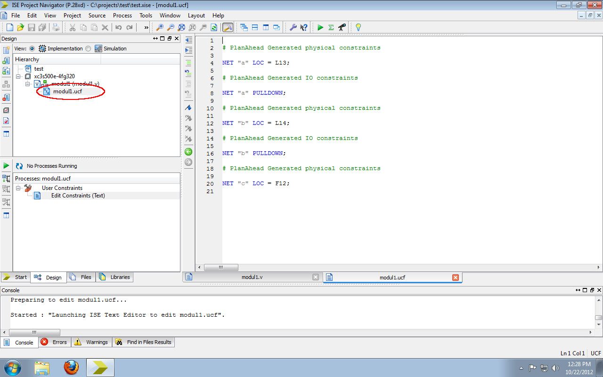
Task: Click the green back navigation arrow
Action: 188,152
